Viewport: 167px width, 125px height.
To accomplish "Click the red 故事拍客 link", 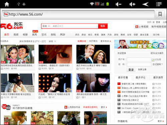I will click(82, 41).
